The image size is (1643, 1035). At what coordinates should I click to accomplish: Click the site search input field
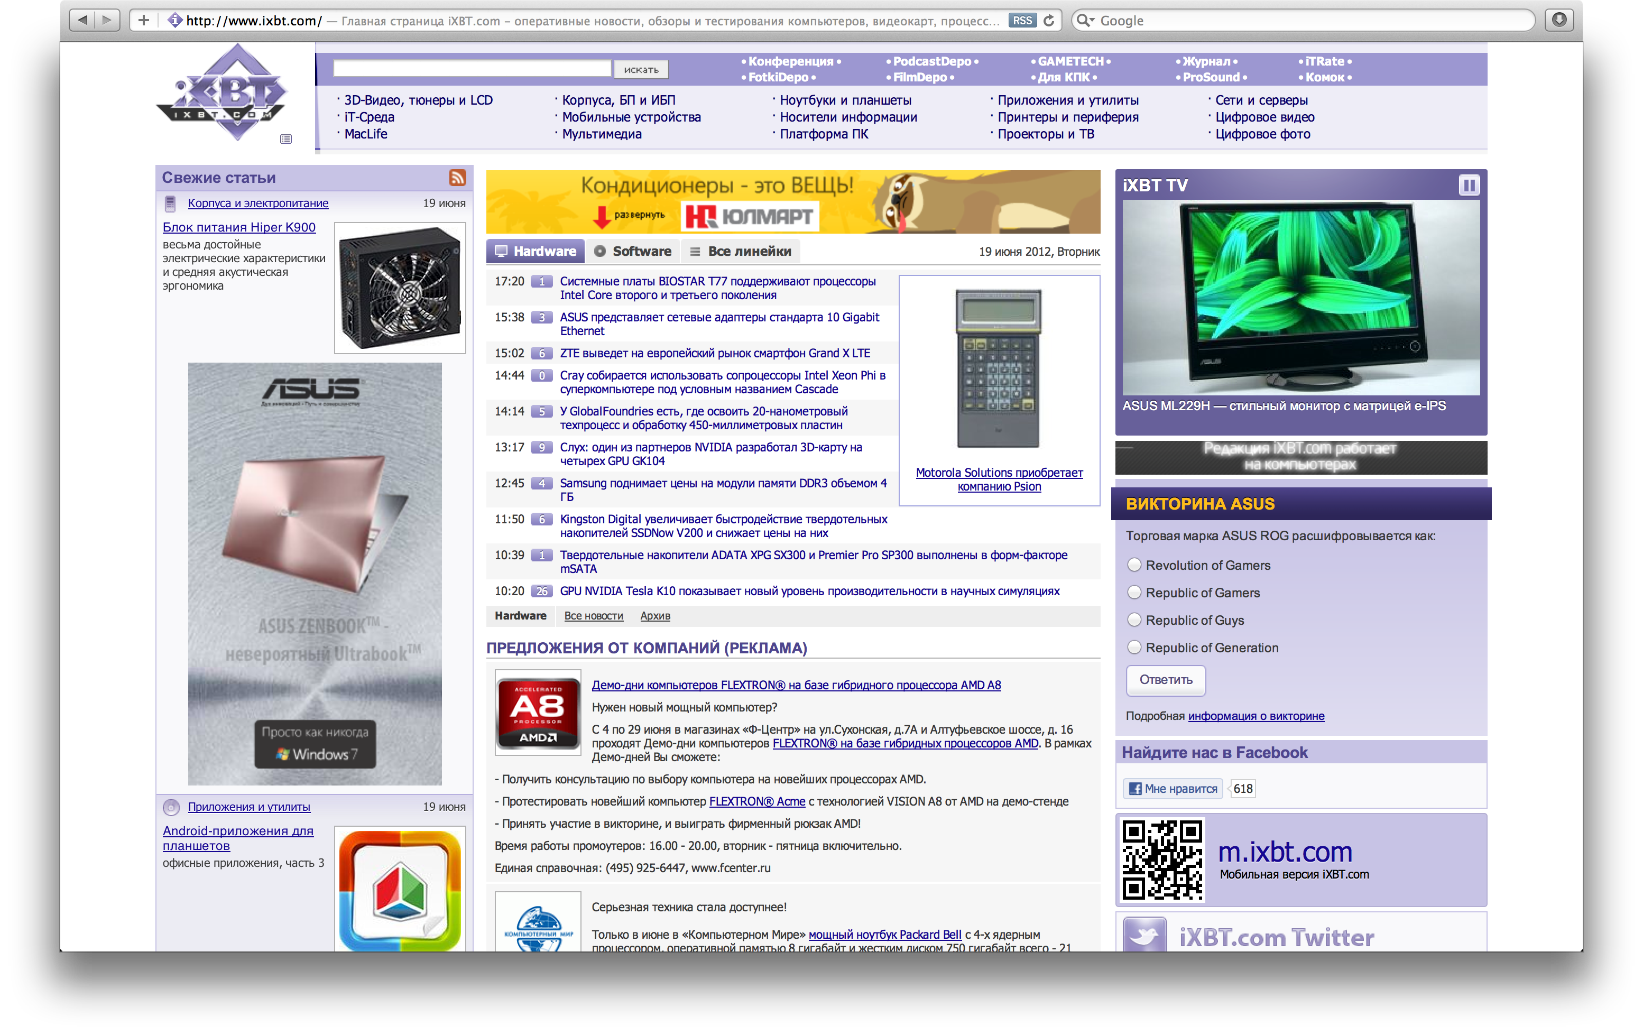(472, 69)
